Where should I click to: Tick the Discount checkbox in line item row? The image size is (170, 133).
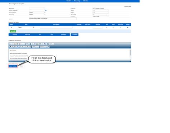121,27
